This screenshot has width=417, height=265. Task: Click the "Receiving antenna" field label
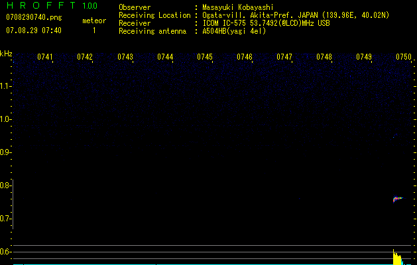(152, 31)
